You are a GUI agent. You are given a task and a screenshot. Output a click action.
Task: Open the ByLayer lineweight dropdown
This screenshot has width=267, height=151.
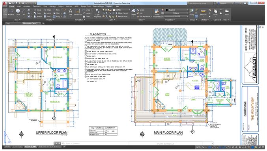[176, 13]
